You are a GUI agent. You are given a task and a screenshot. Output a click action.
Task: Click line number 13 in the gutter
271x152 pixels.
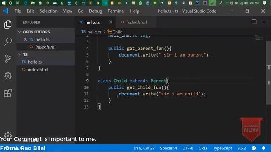pos(86,107)
